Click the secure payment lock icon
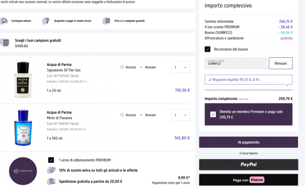Viewport: 305px width, 186px height. pyautogui.click(x=46, y=21)
